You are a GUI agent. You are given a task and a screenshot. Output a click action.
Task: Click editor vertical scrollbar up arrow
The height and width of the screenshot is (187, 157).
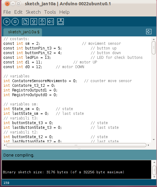pyautogui.click(x=154, y=39)
